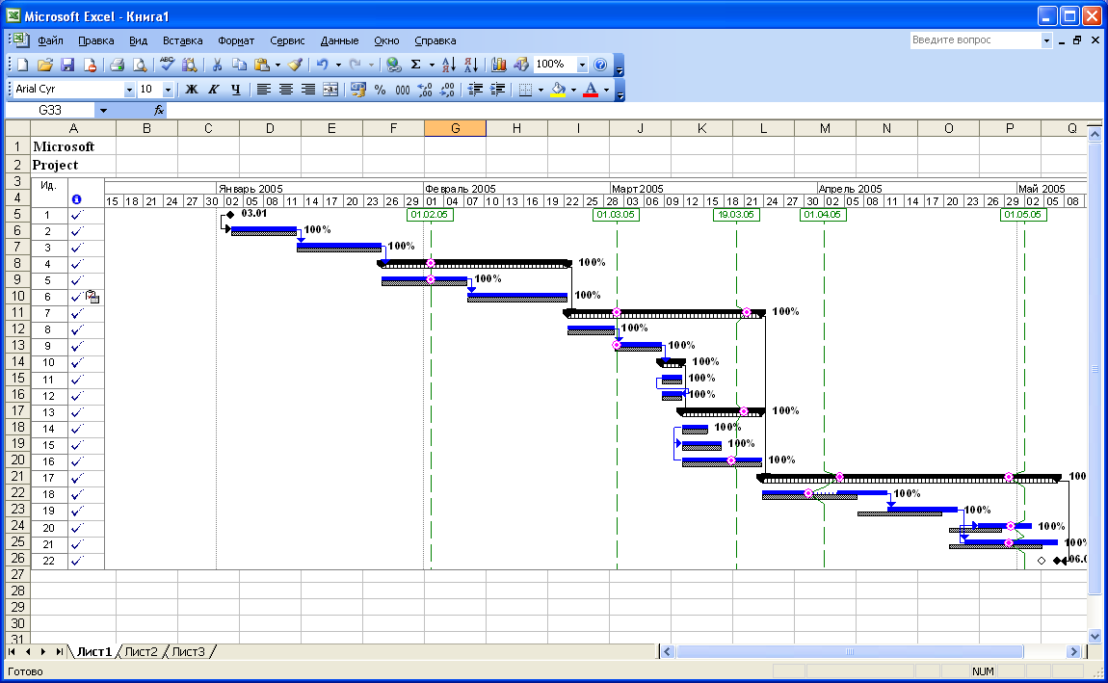Click the horizontal scrollbar thumb

(x=850, y=651)
